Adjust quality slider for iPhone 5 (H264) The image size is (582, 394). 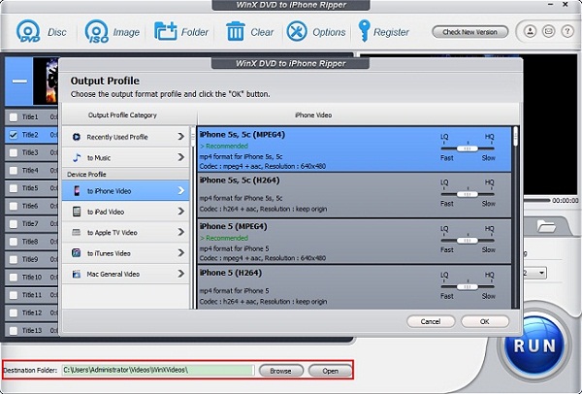tap(468, 286)
